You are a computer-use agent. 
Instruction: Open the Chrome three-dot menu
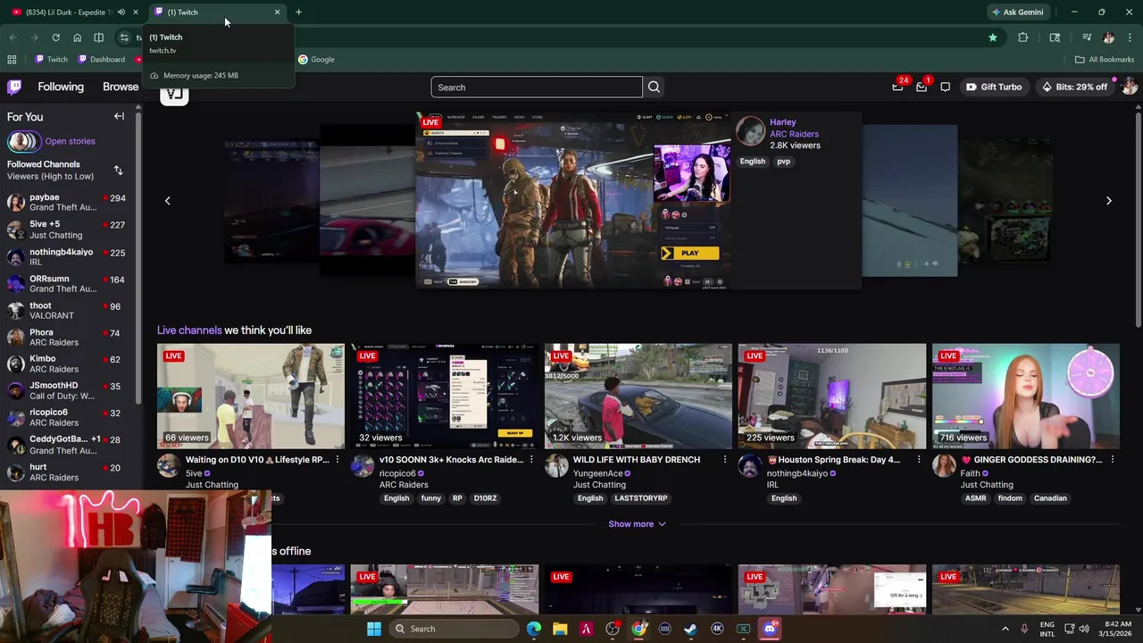tap(1130, 38)
